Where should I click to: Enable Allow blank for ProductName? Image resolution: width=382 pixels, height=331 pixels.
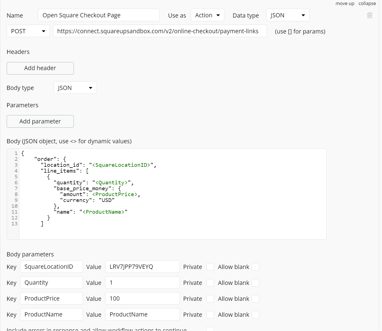coord(255,315)
